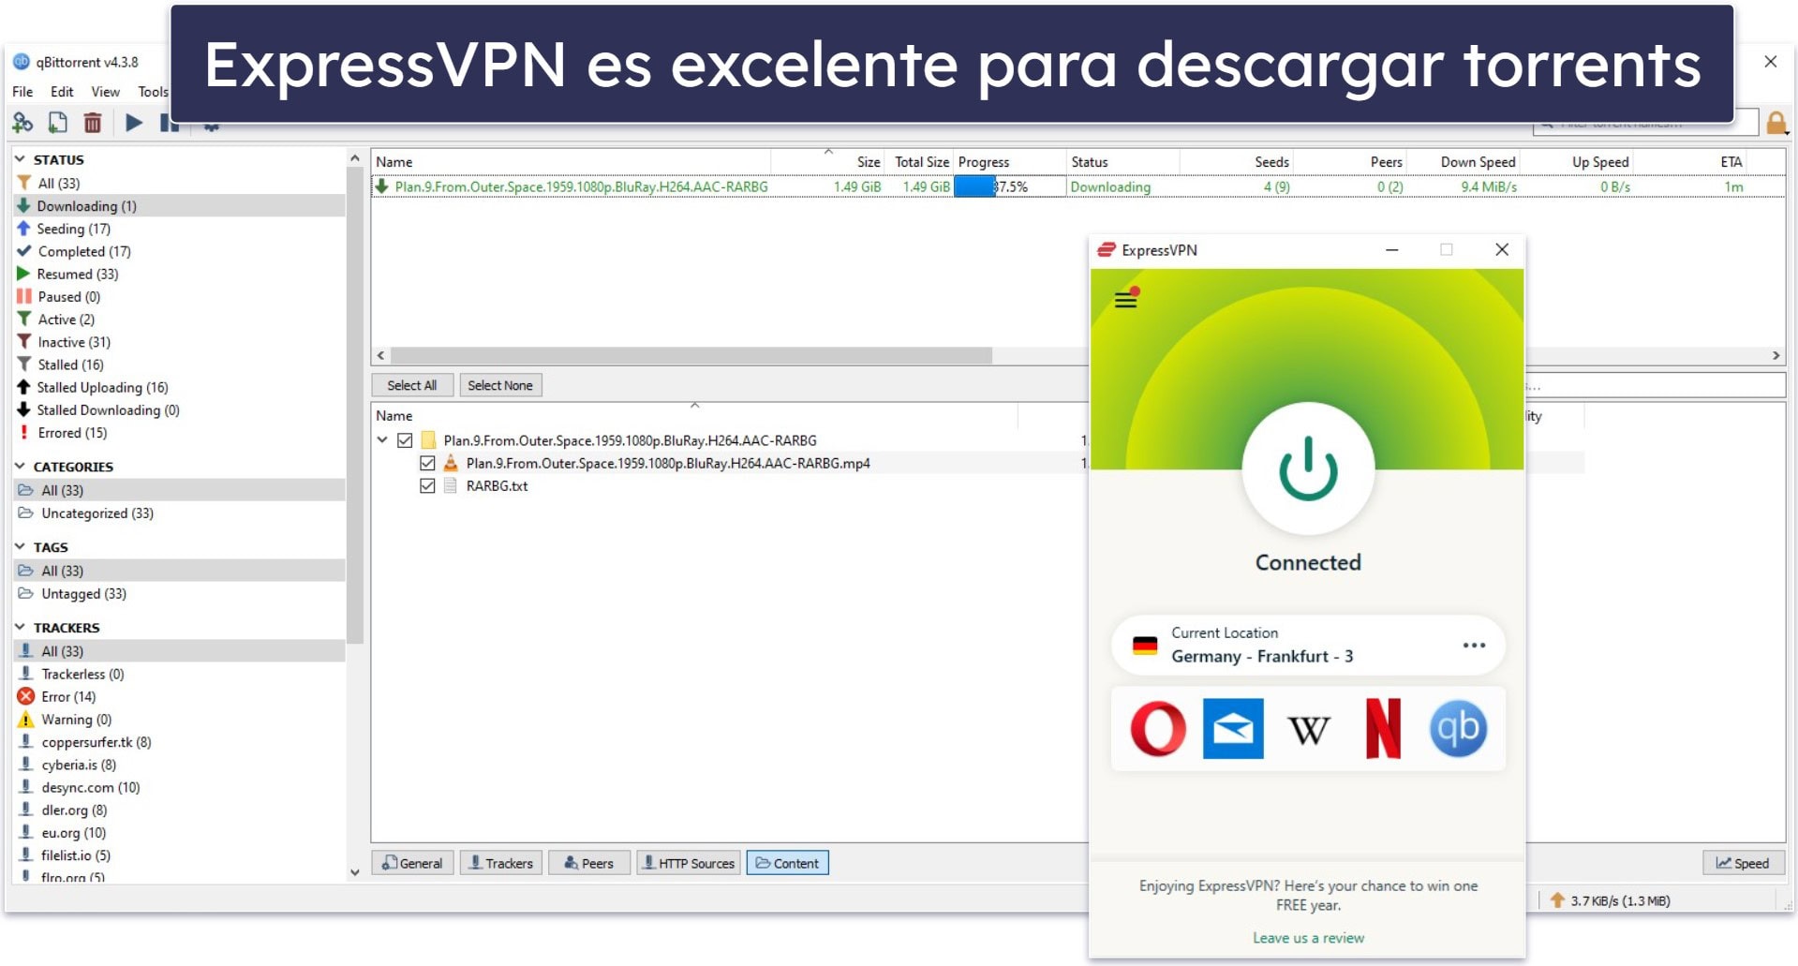The height and width of the screenshot is (966, 1798).
Task: Open the View menu
Action: [105, 92]
